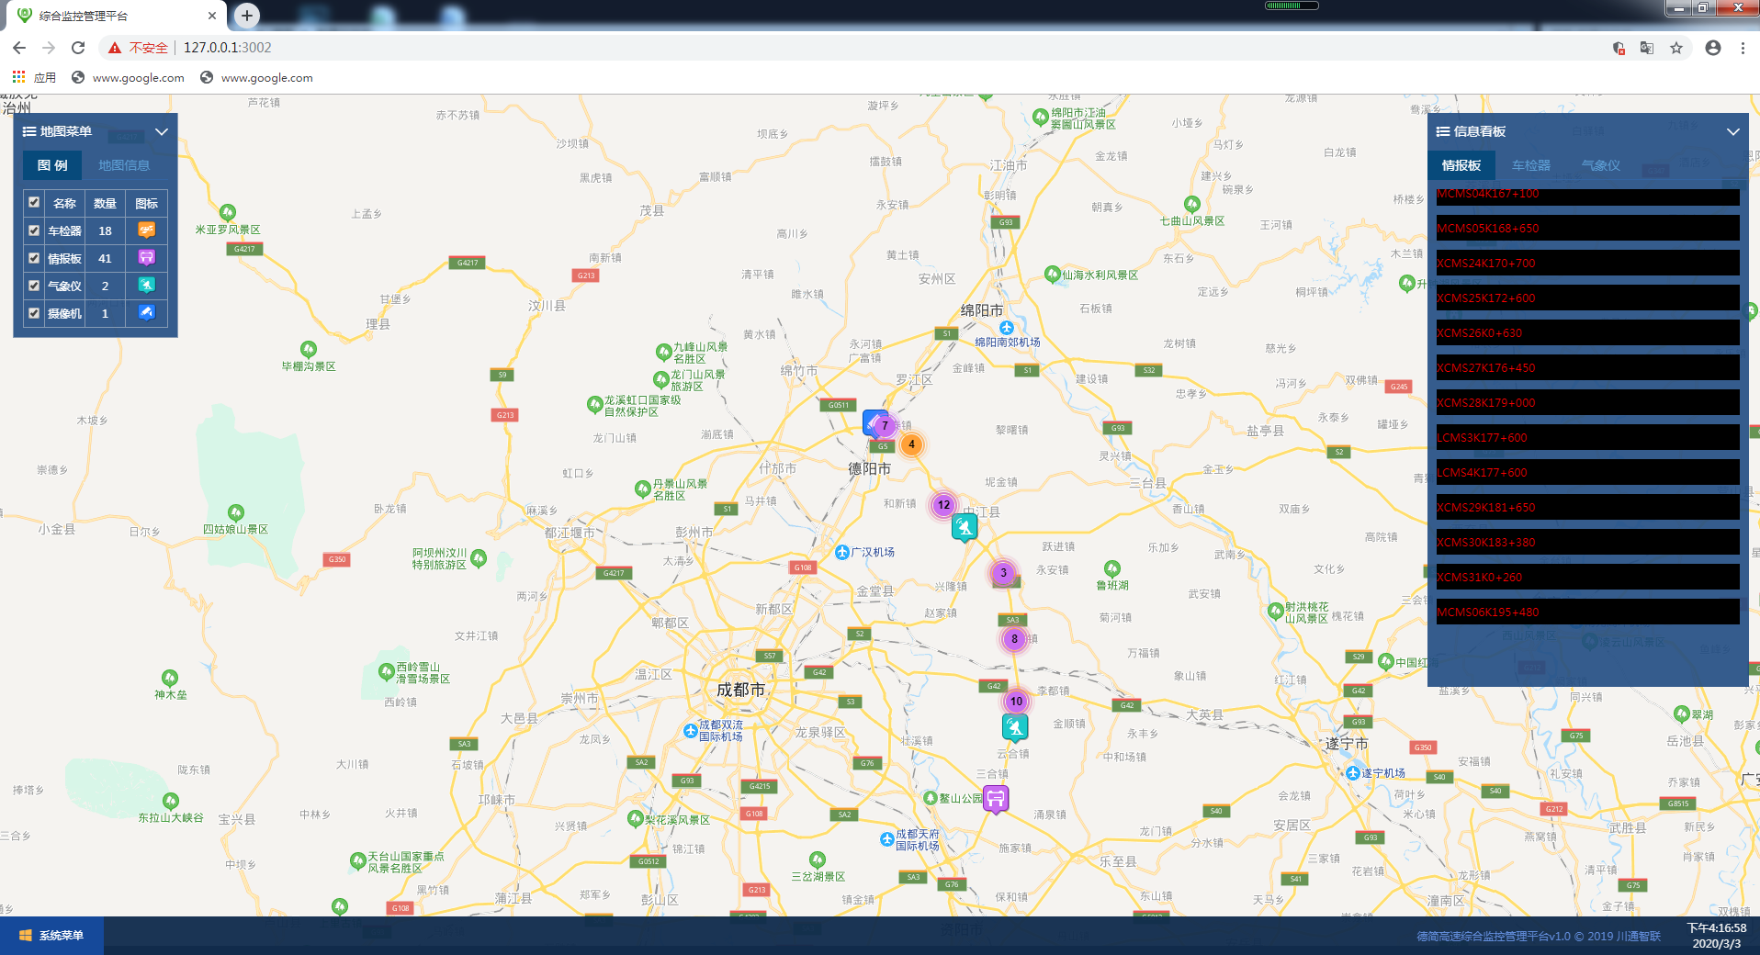Uncheck the 车检器 layer checkbox
This screenshot has height=955, width=1760.
tap(34, 230)
